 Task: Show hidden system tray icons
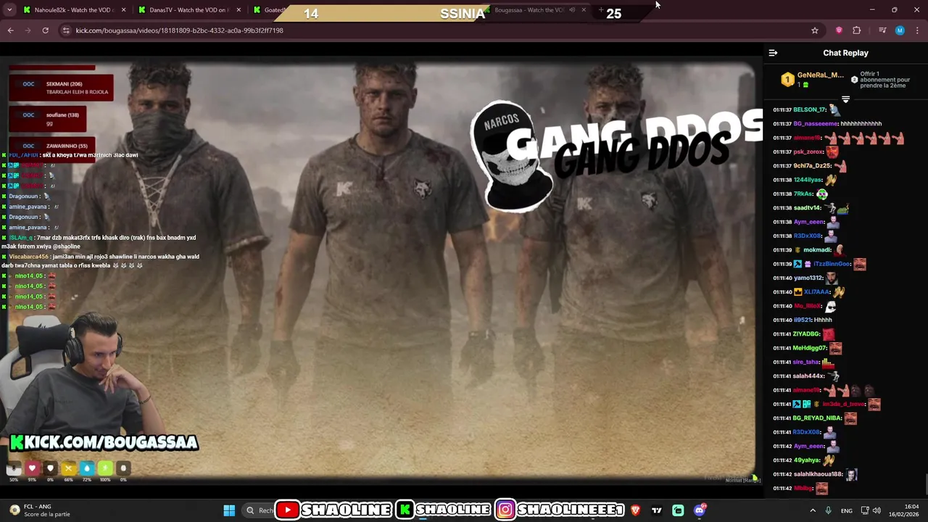[x=812, y=510]
